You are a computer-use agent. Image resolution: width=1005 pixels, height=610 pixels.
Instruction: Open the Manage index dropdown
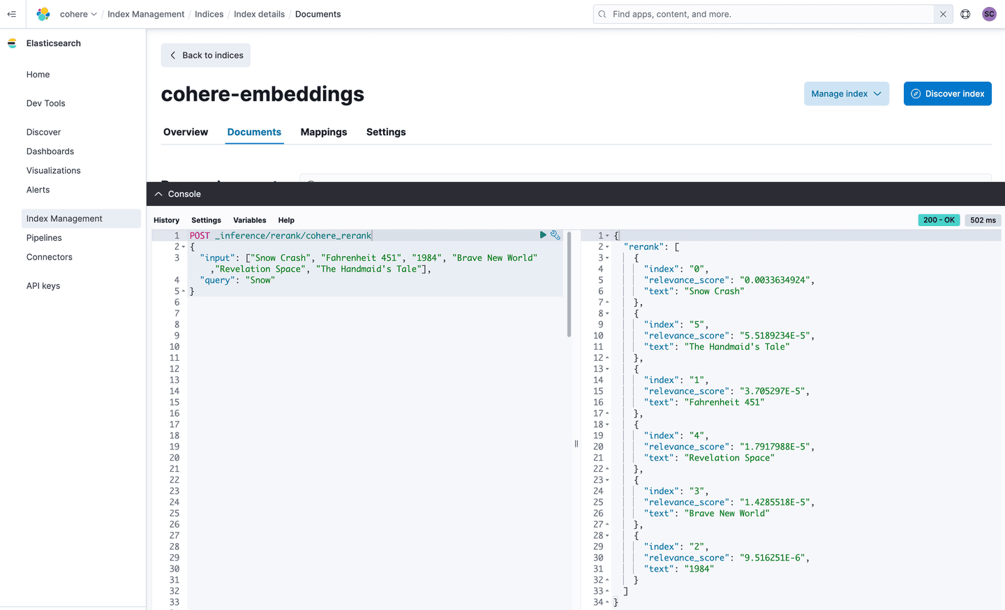[847, 93]
